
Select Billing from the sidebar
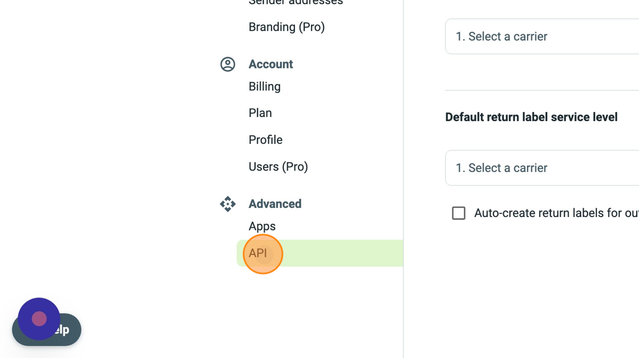[x=264, y=86]
